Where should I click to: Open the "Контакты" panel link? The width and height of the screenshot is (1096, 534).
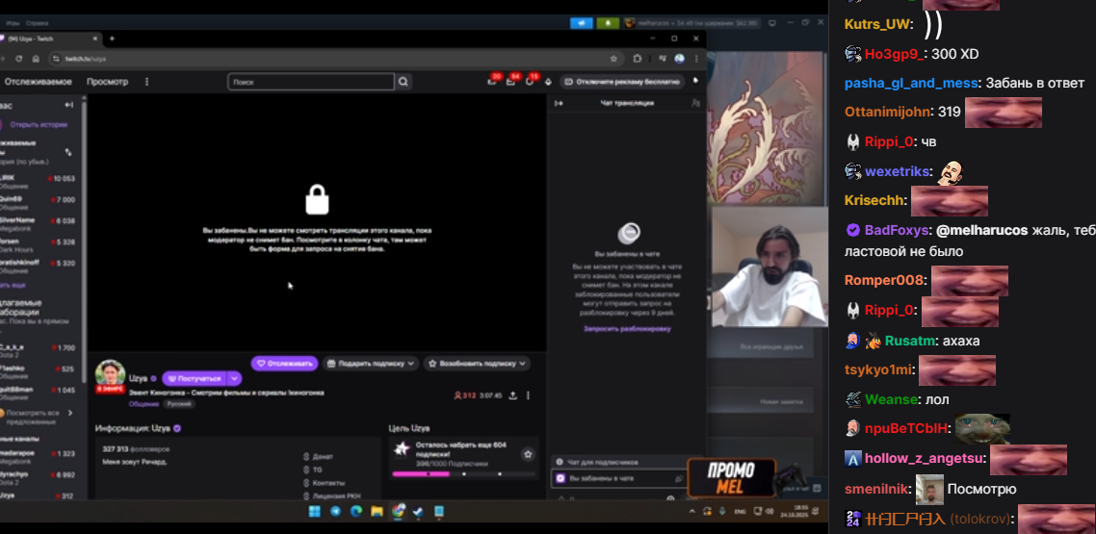324,483
